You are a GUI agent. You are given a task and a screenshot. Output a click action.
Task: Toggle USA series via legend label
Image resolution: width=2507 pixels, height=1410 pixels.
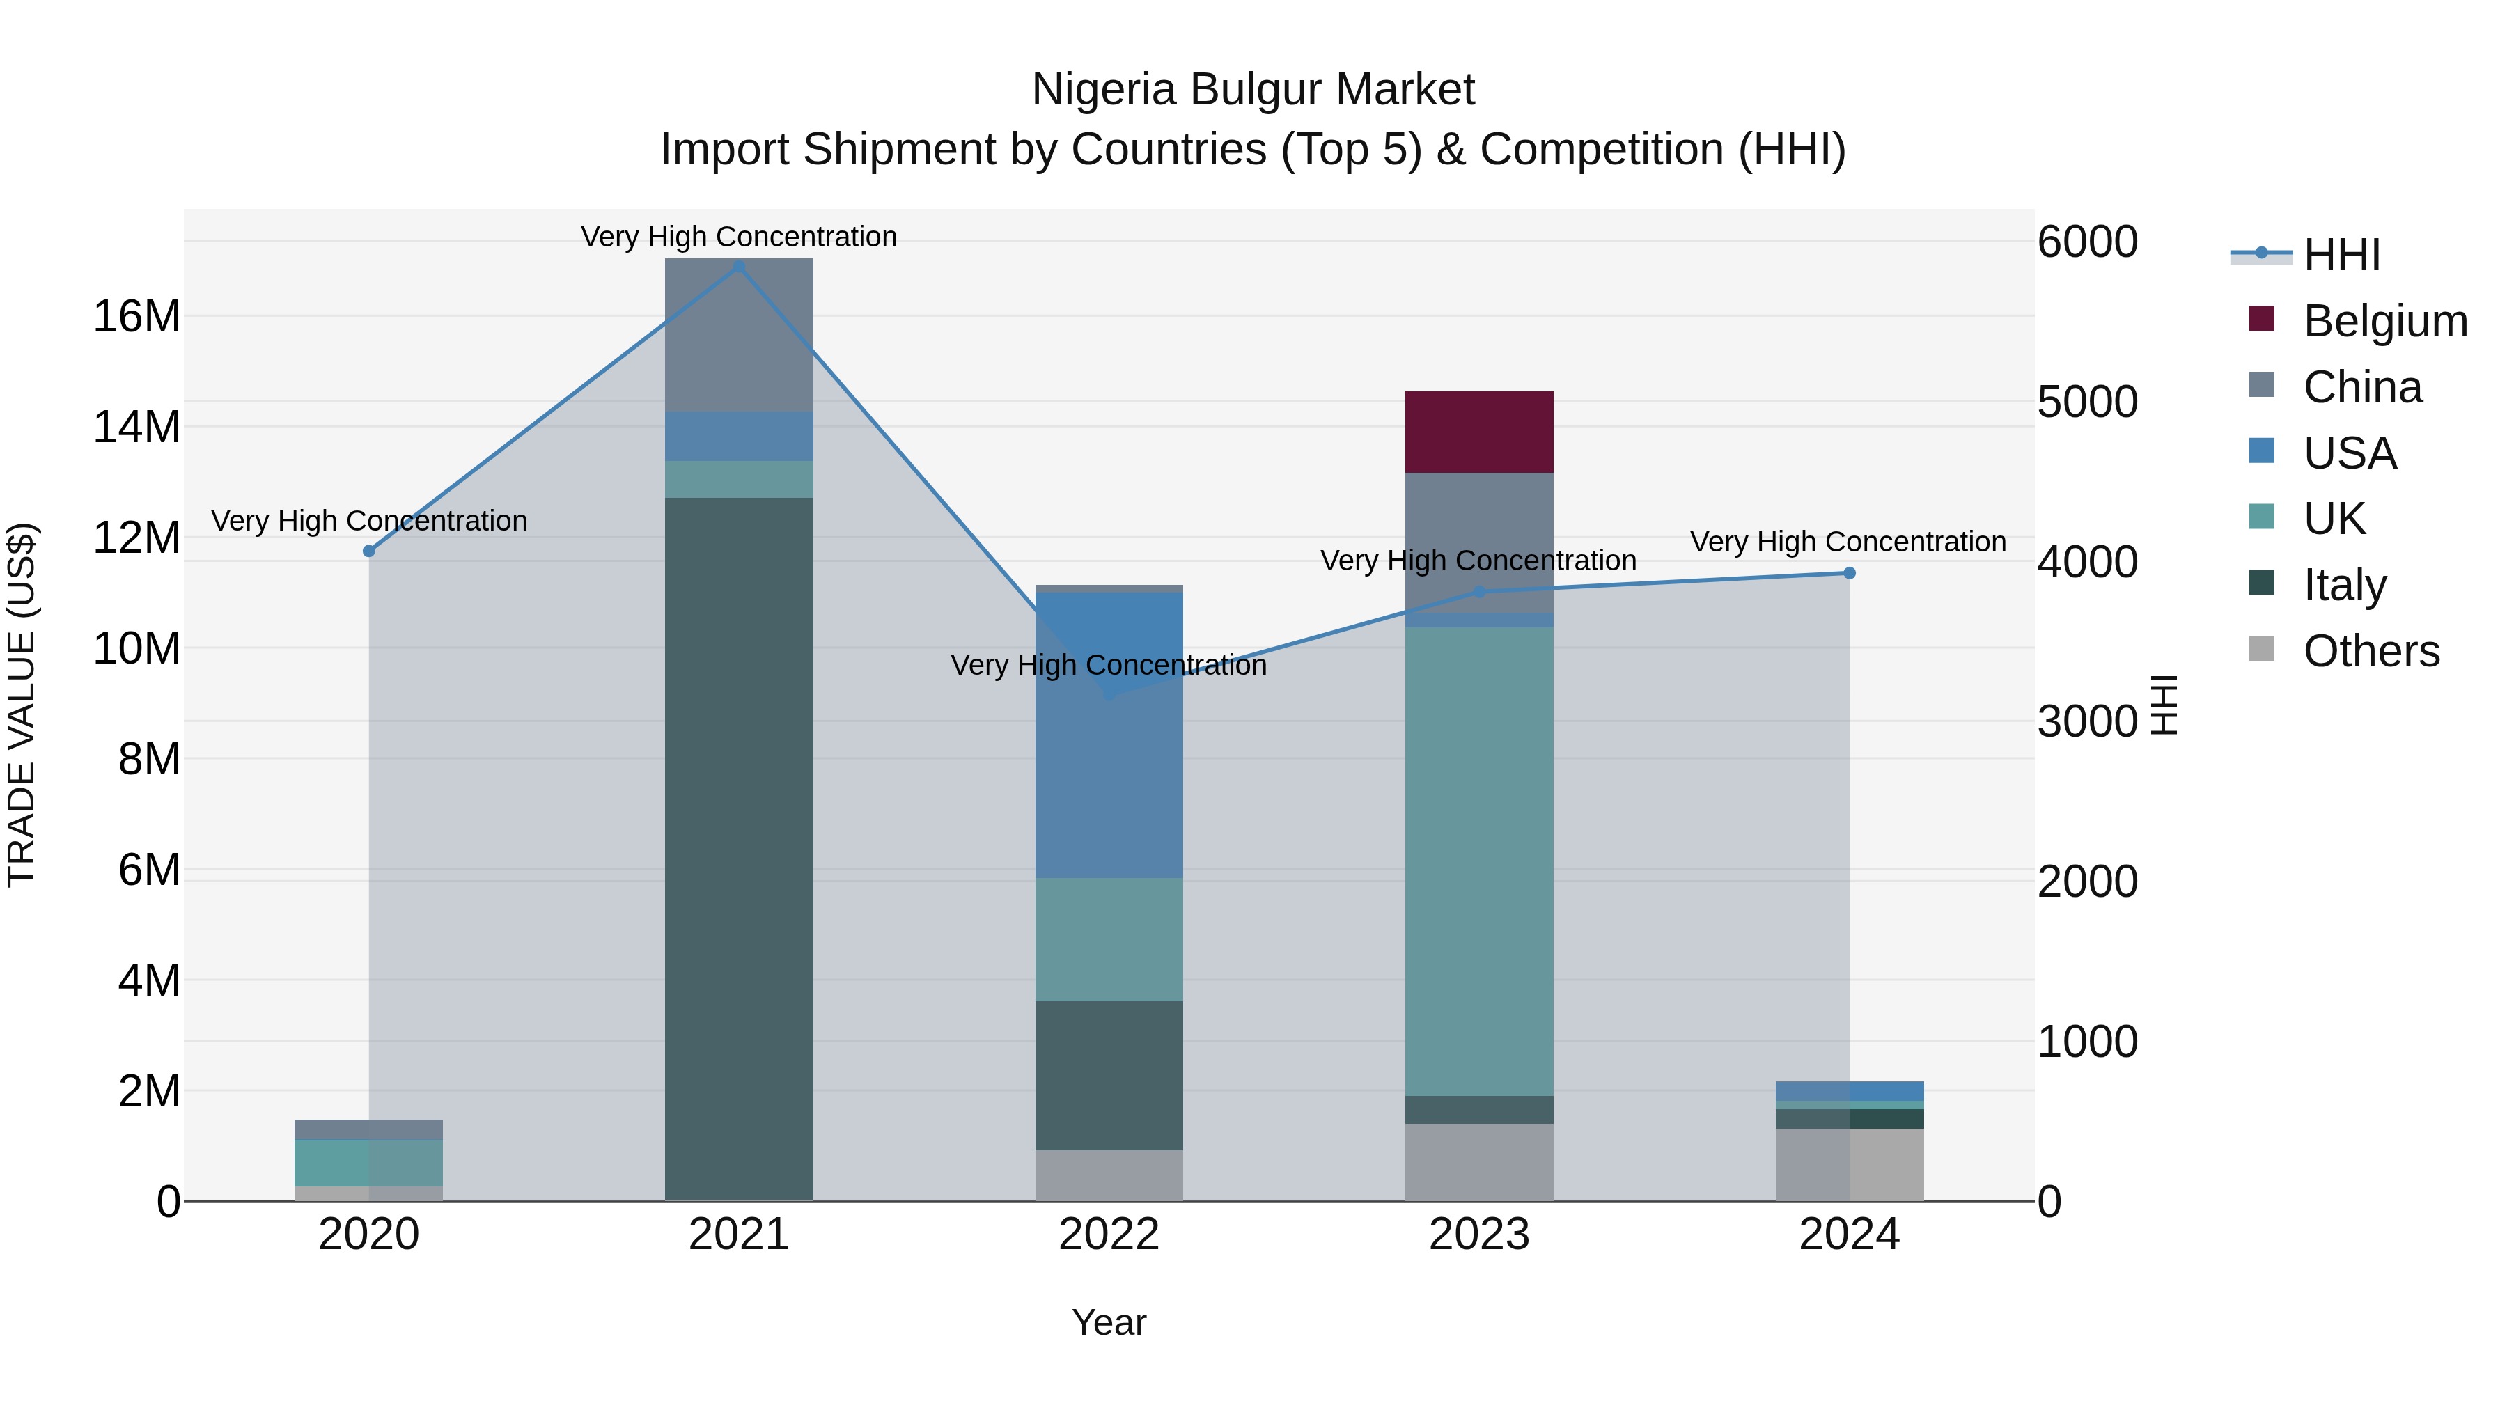tap(2350, 453)
